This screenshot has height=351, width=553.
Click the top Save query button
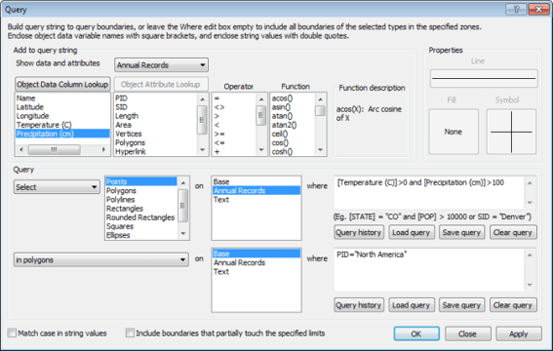(x=461, y=233)
